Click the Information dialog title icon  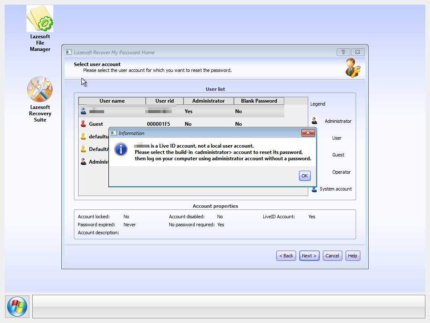[113, 133]
